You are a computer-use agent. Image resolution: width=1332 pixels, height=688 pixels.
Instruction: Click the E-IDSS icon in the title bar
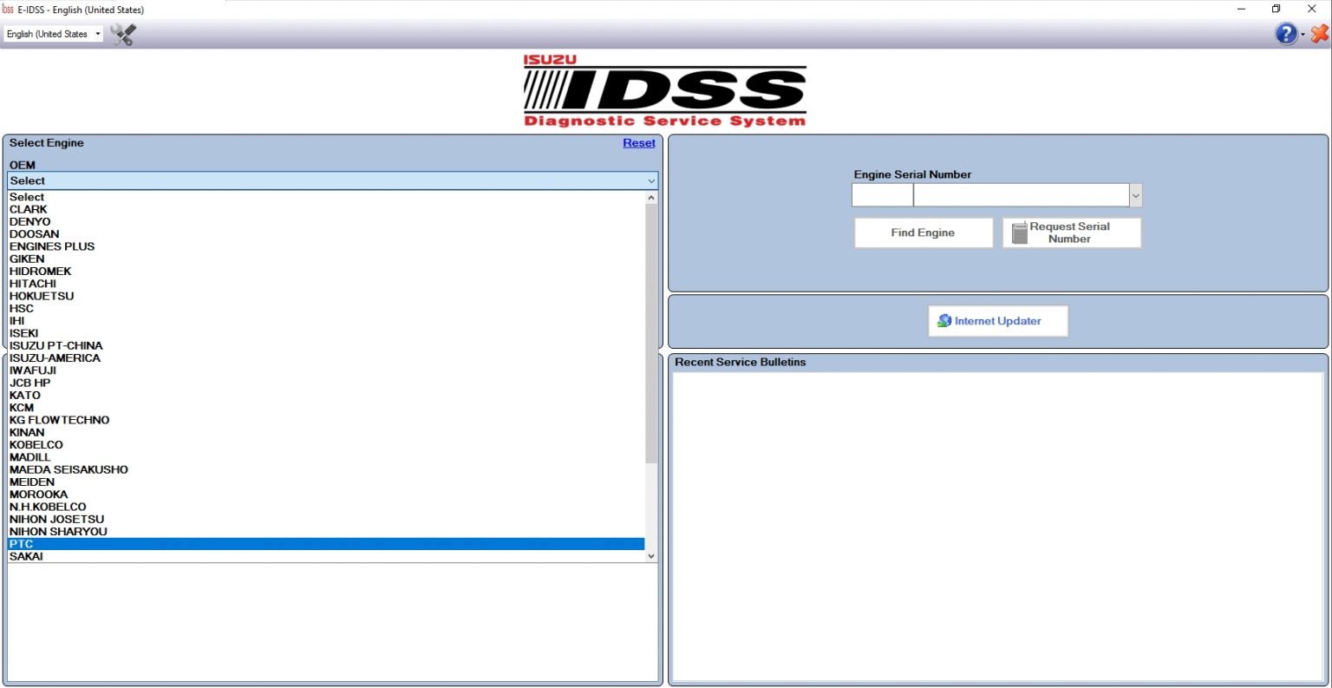9,9
